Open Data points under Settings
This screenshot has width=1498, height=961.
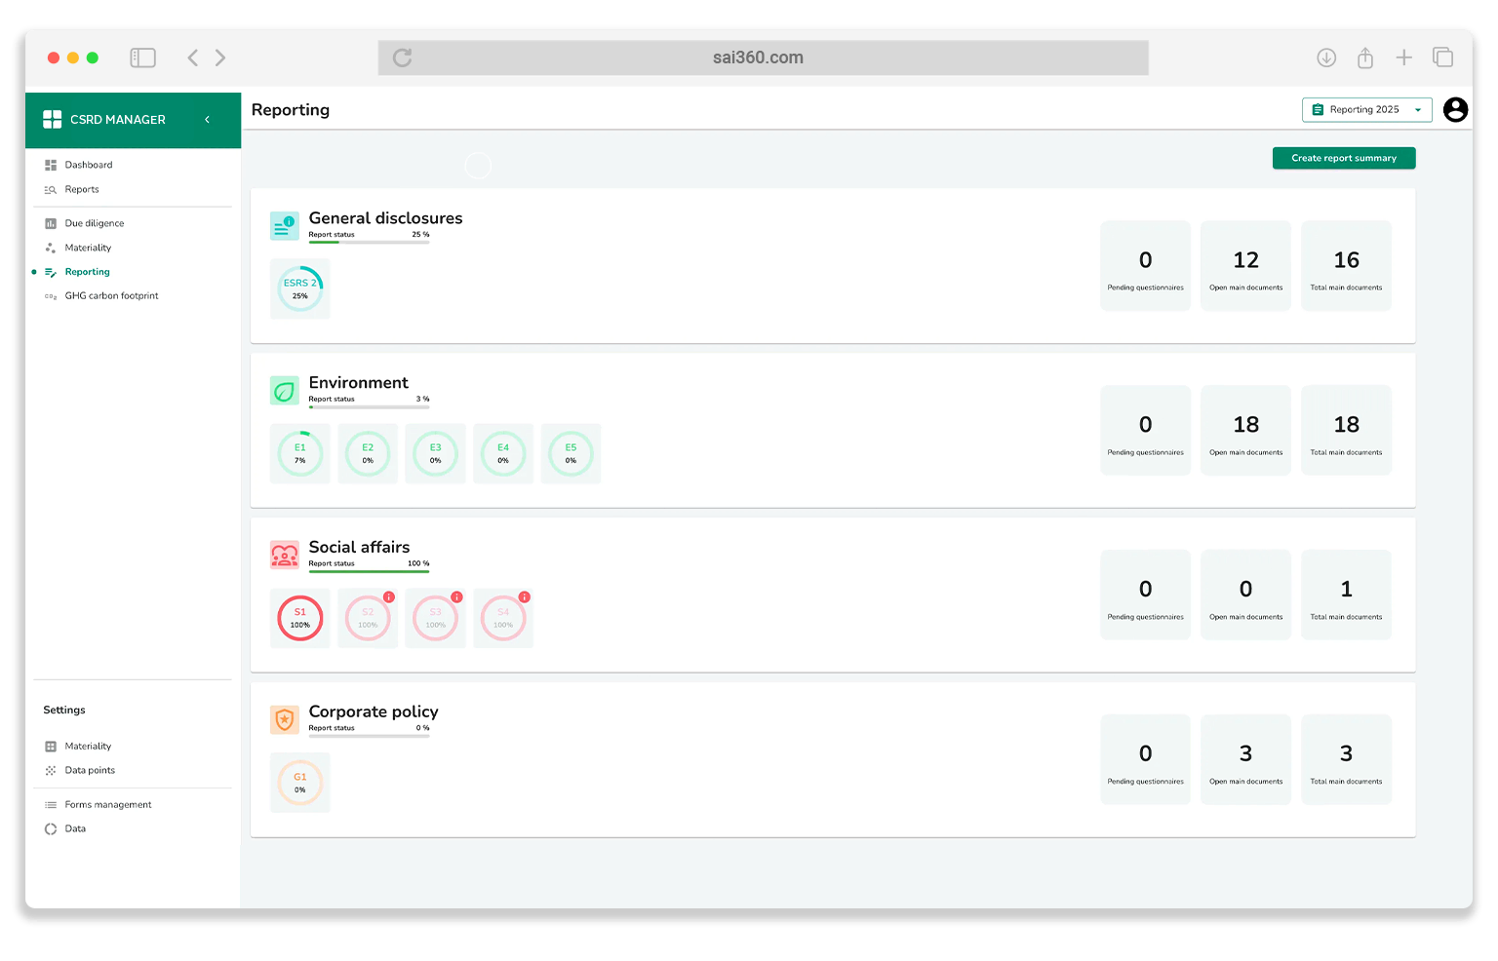click(90, 770)
